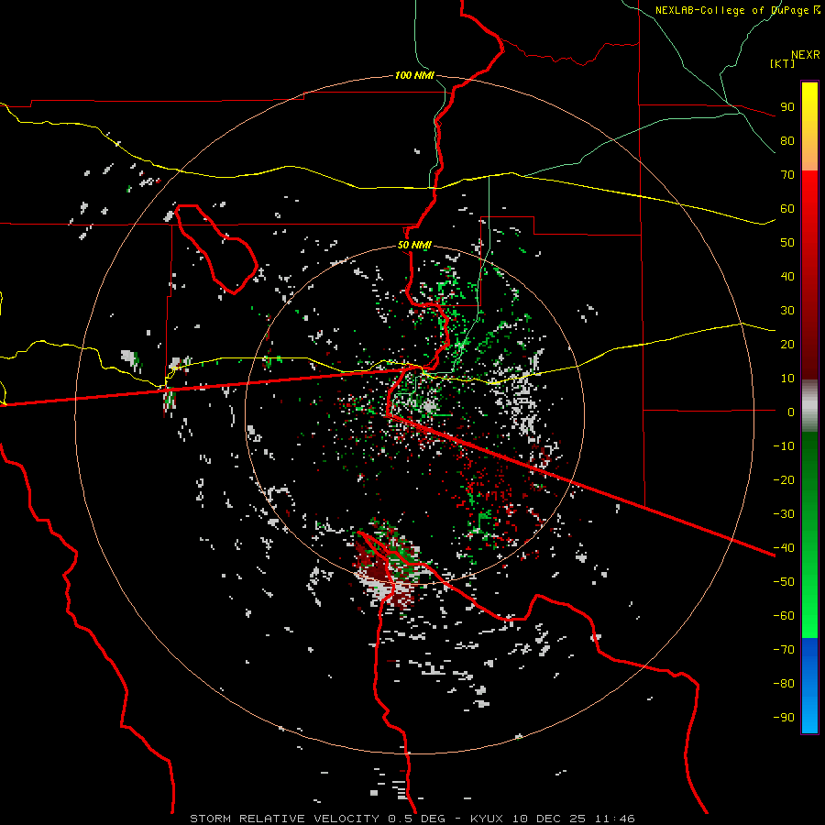This screenshot has height=825, width=825.
Task: Select the -70 value on velocity scale
Action: 784,650
